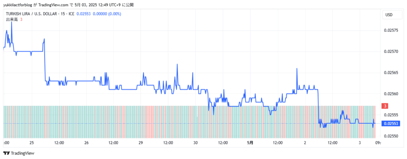Click the TradingView logo at bottom left

tap(19, 153)
